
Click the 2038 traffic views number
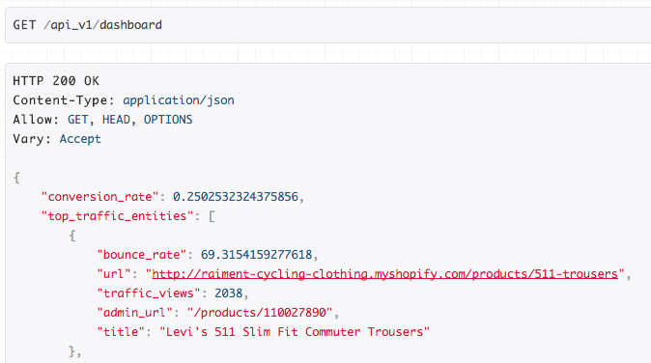pyautogui.click(x=228, y=293)
